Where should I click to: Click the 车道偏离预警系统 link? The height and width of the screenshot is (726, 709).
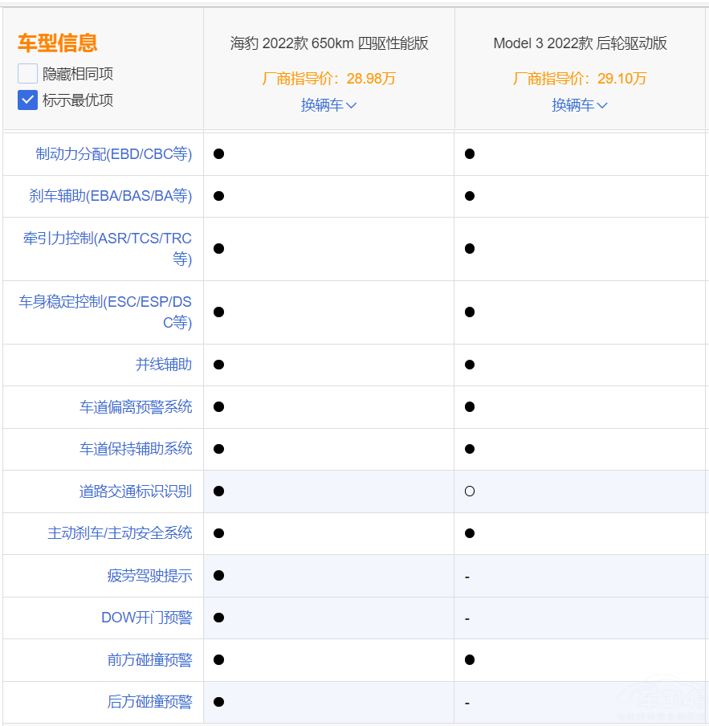pos(136,406)
